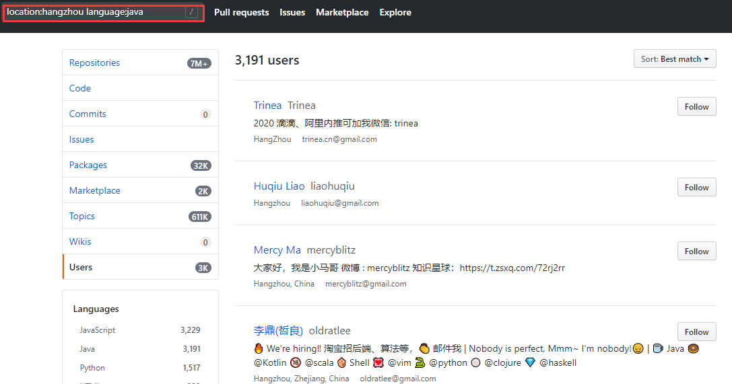Image resolution: width=732 pixels, height=384 pixels.
Task: Click @python mention in oldratlee bio
Action: point(448,362)
